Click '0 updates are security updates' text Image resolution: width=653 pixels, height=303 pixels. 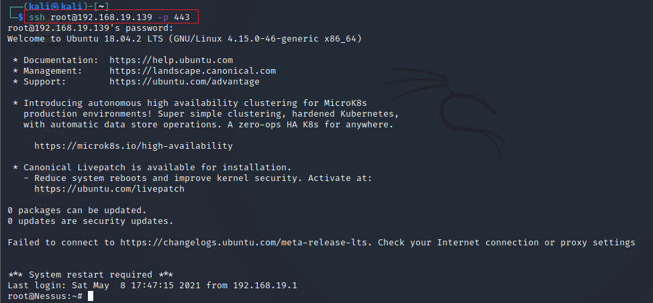[91, 221]
